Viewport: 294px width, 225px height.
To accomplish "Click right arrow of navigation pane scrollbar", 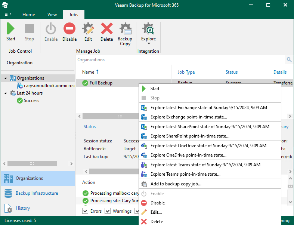I will pos(71,164).
